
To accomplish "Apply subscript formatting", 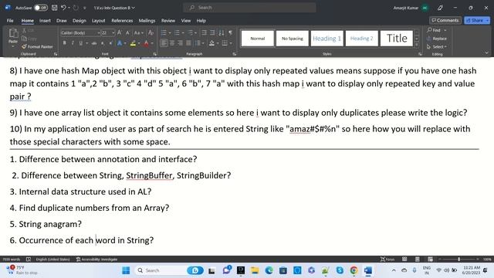I will pos(103,43).
